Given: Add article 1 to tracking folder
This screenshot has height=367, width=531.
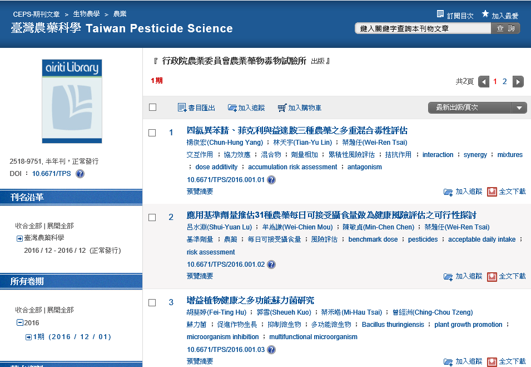Looking at the screenshot, I should coord(448,192).
